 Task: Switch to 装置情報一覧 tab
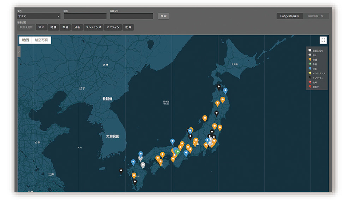(x=316, y=16)
